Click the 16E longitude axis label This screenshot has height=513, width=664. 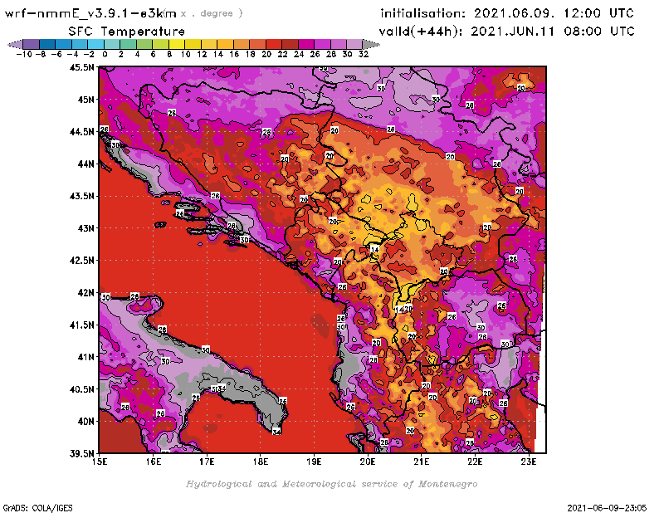tap(154, 462)
